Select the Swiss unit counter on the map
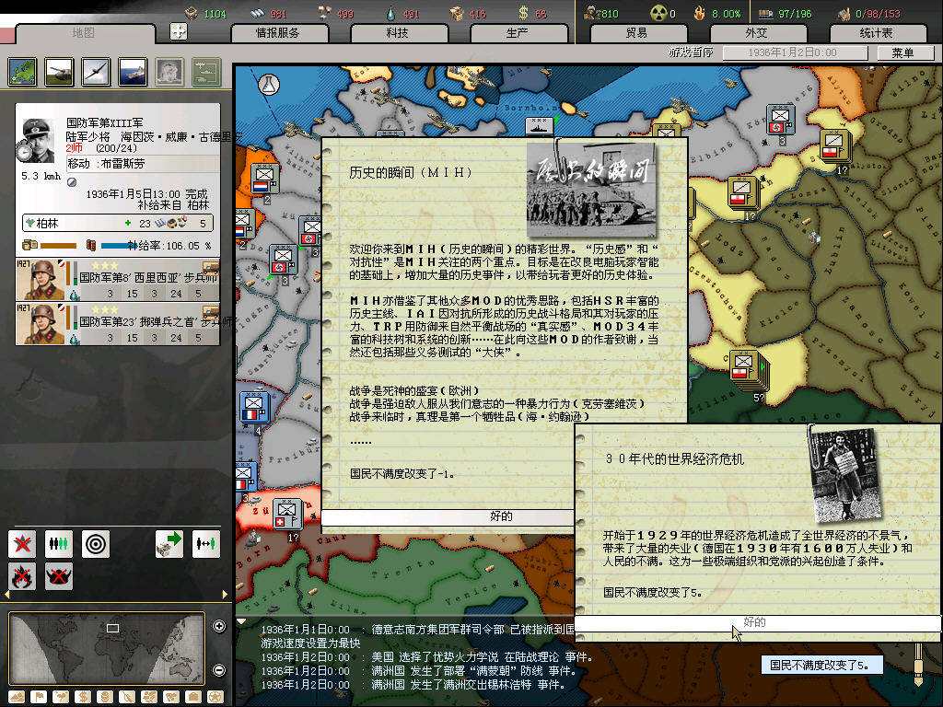Image resolution: width=943 pixels, height=707 pixels. coord(287,516)
